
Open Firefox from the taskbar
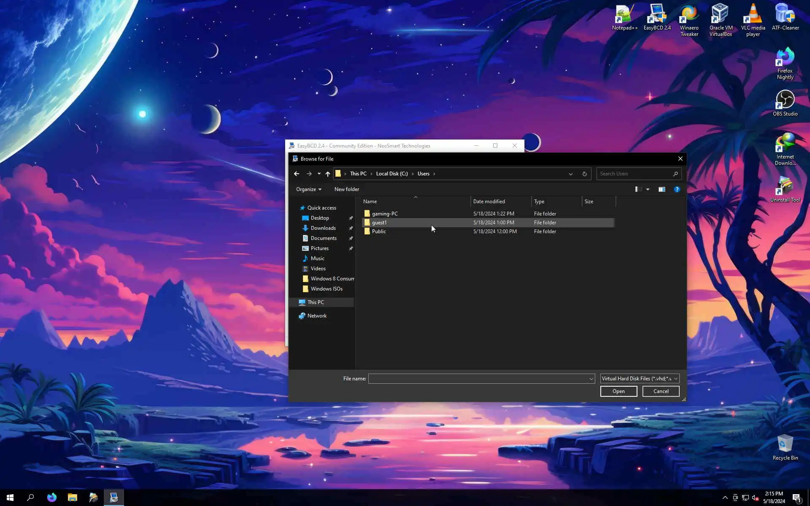tap(52, 498)
